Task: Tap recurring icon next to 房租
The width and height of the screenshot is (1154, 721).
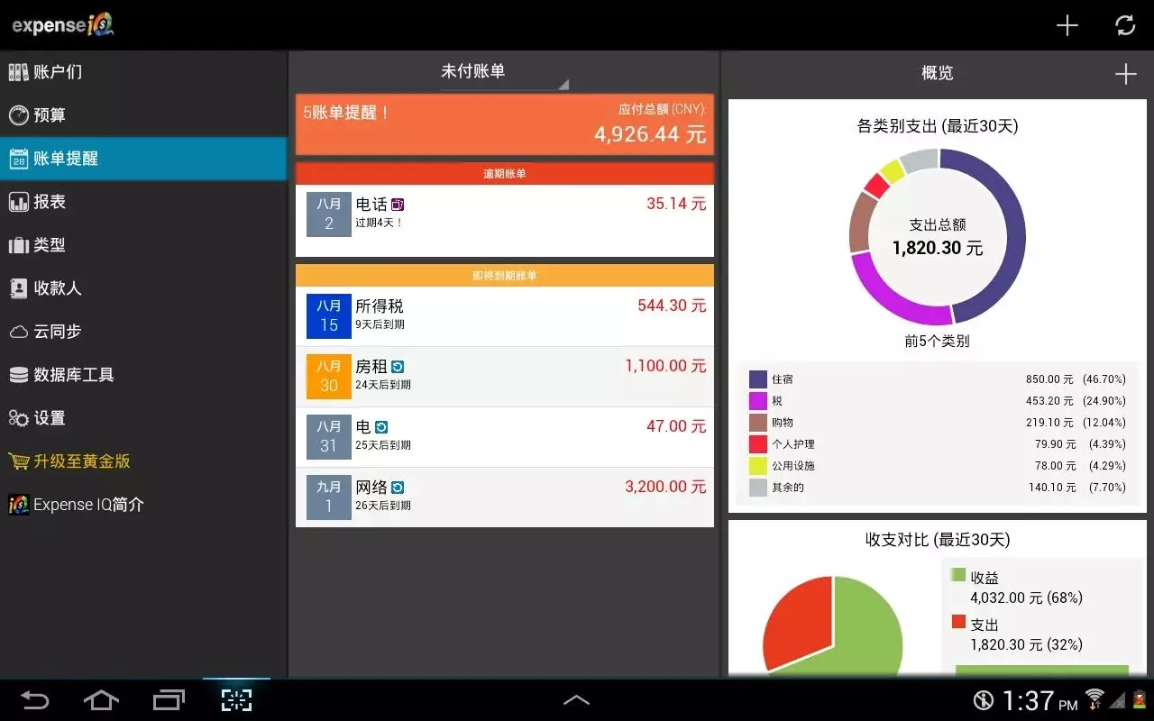Action: tap(398, 367)
